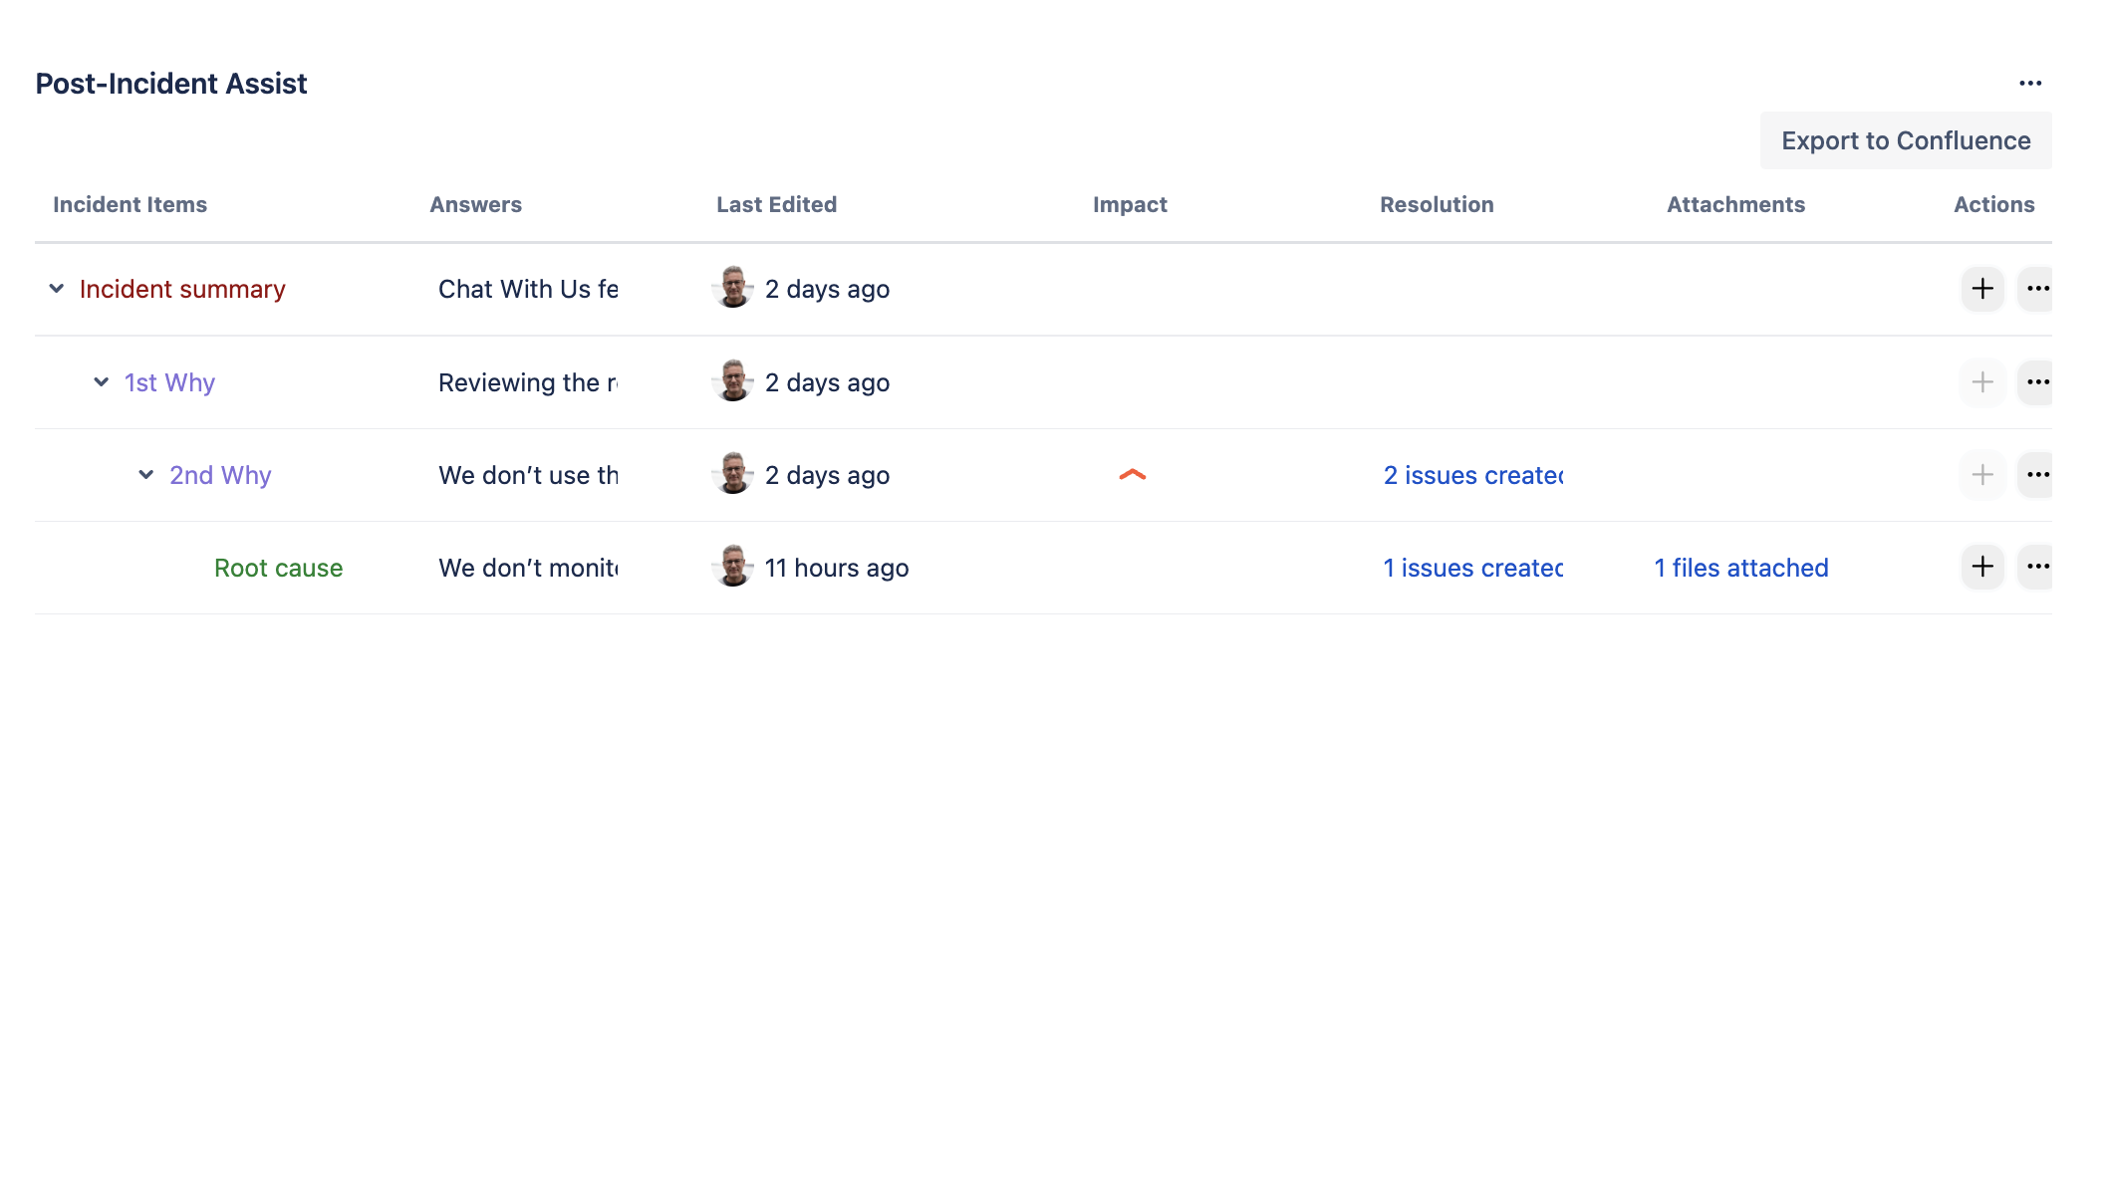Click the Last Edited column header
This screenshot has height=1197, width=2108.
click(x=776, y=205)
